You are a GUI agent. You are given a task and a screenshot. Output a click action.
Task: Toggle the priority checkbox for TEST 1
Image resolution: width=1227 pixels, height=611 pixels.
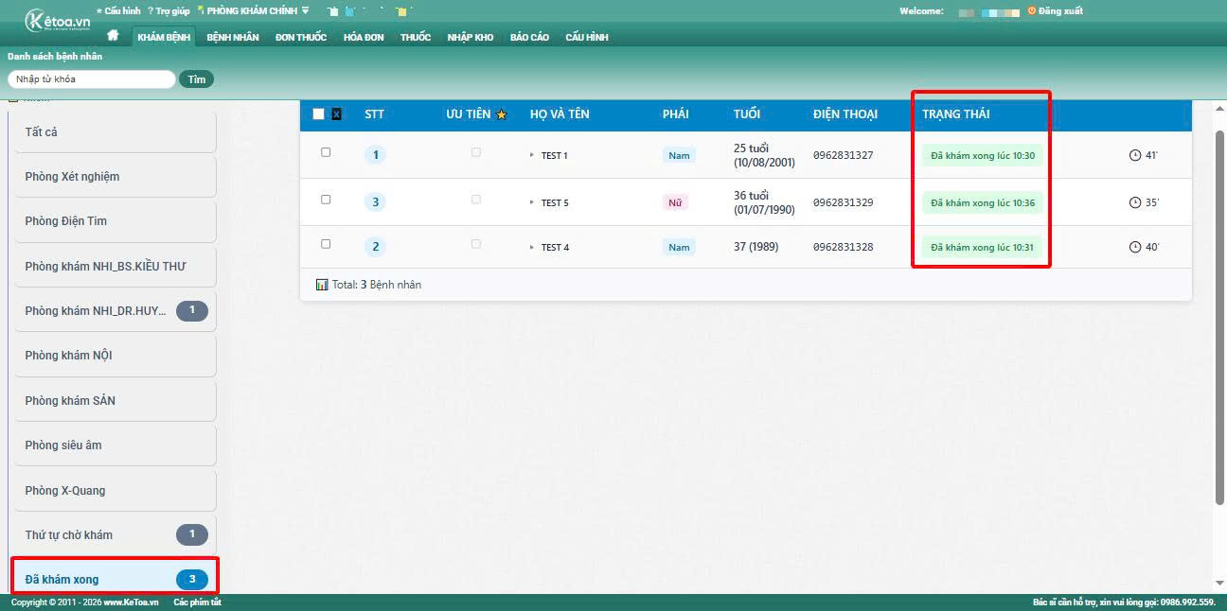tap(476, 152)
